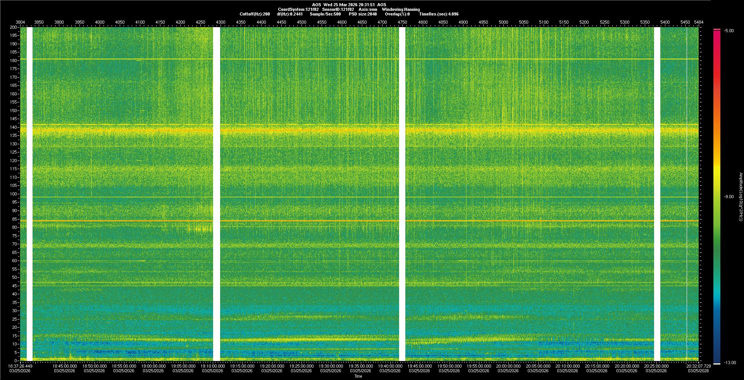Viewport: 744px width, 380px height.
Task: Click the 200 Hz frequency axis label
Action: pos(14,27)
